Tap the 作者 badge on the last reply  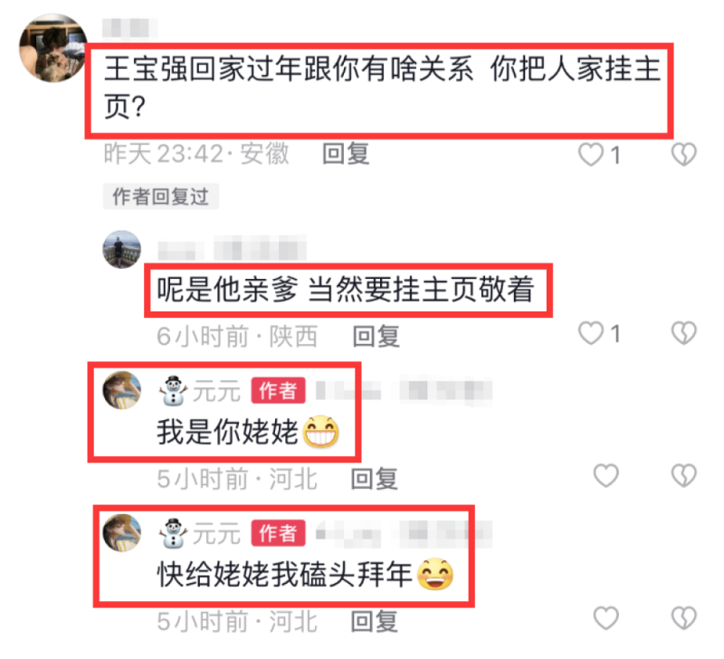click(x=278, y=533)
